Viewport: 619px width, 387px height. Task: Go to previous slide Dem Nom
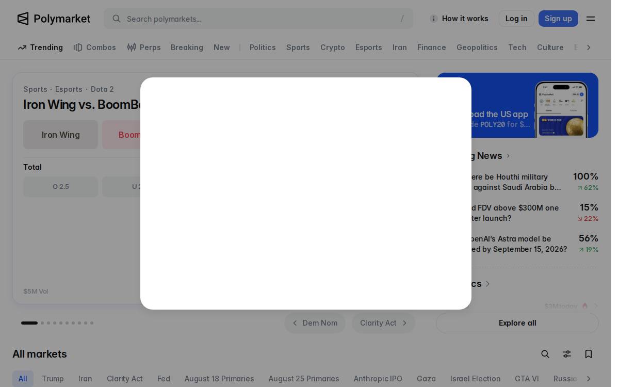click(x=315, y=323)
